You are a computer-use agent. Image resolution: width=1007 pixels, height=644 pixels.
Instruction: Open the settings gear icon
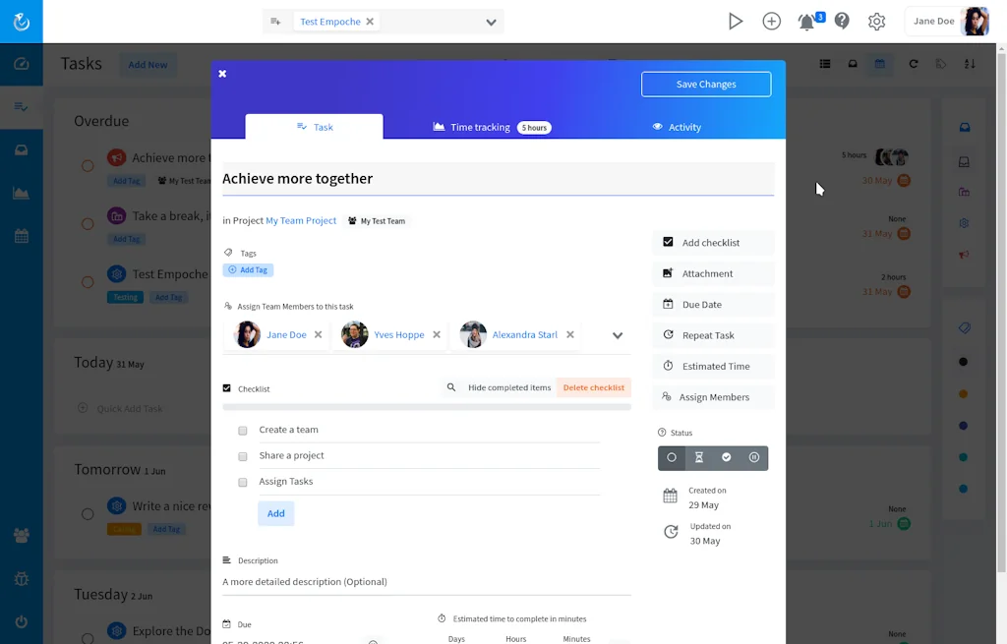pyautogui.click(x=877, y=22)
